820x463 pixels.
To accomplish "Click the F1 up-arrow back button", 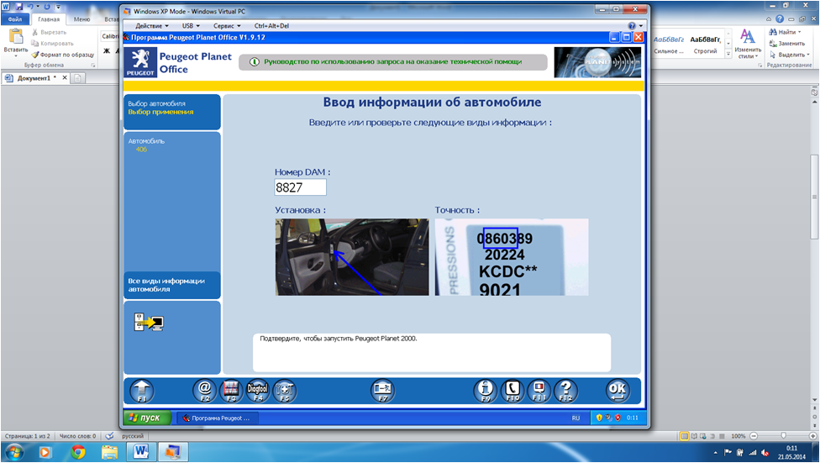I will click(x=142, y=391).
